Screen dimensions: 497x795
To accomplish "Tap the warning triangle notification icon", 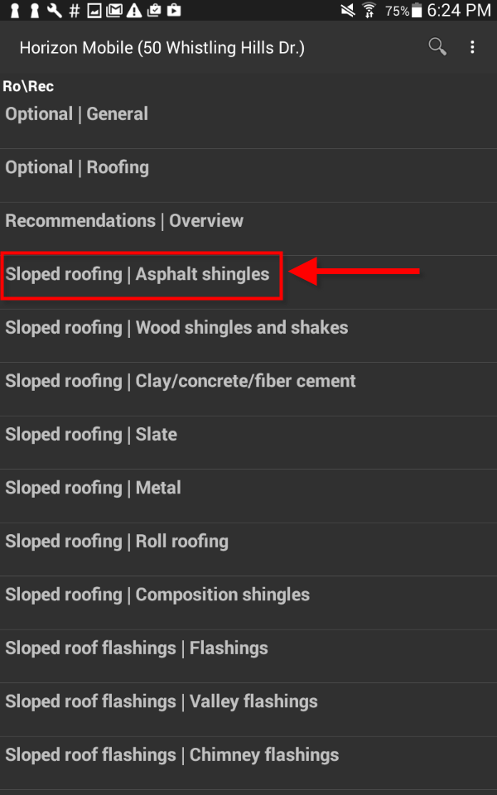I will pyautogui.click(x=133, y=11).
